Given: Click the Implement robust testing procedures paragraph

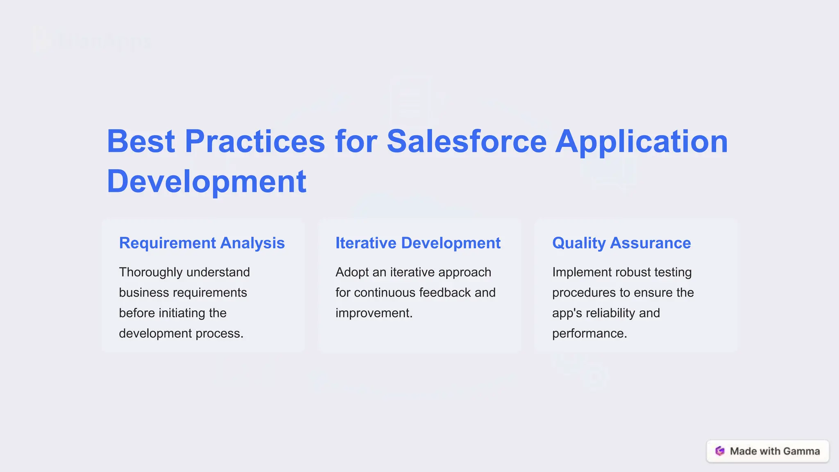Looking at the screenshot, I should pos(623,302).
